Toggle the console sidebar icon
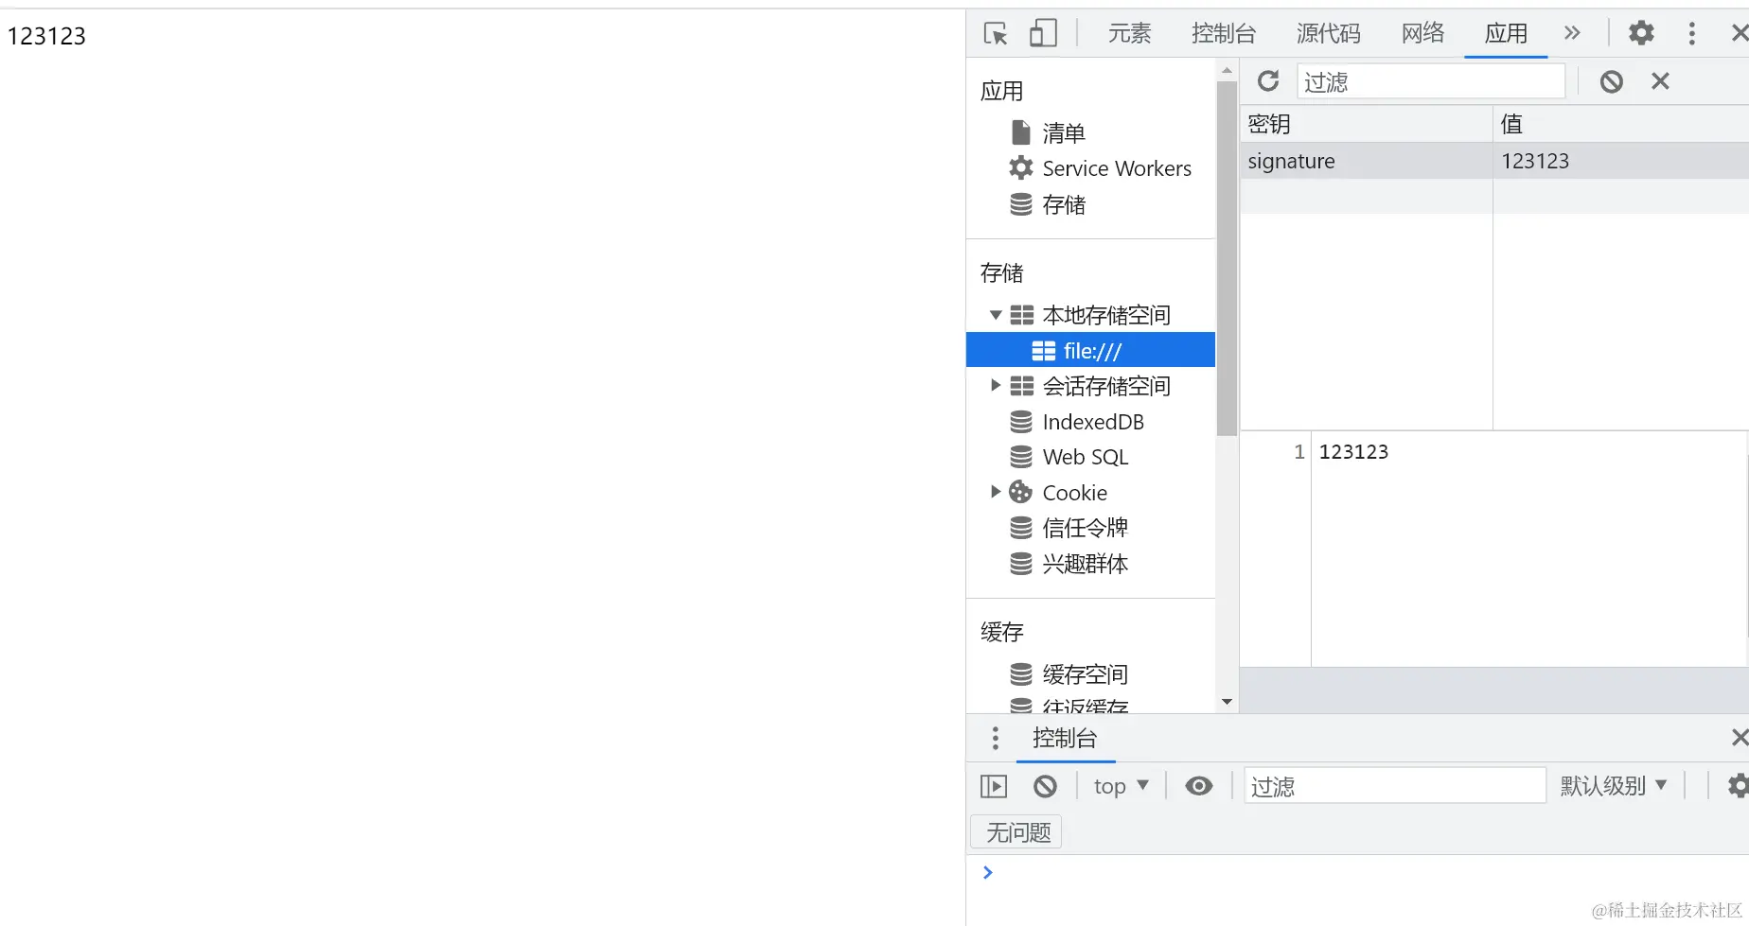Viewport: 1749px width, 926px height. [x=994, y=786]
